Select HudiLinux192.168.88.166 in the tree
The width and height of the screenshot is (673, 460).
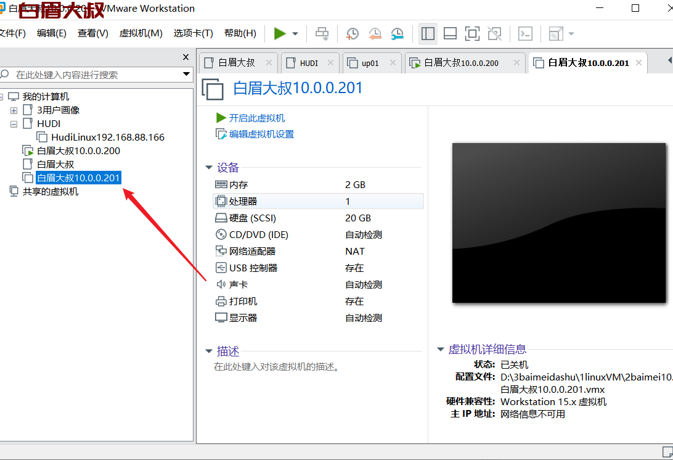click(108, 138)
